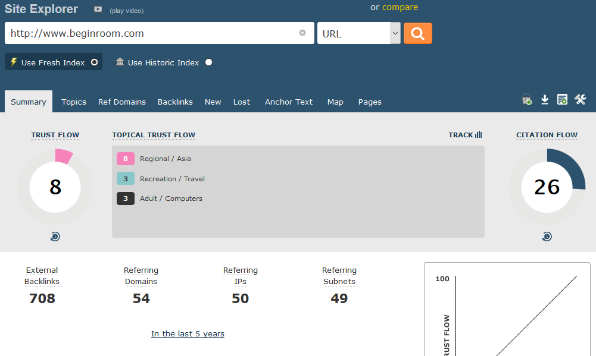The height and width of the screenshot is (356, 596).
Task: Click the Recreation / Travel topic text
Action: pyautogui.click(x=172, y=179)
